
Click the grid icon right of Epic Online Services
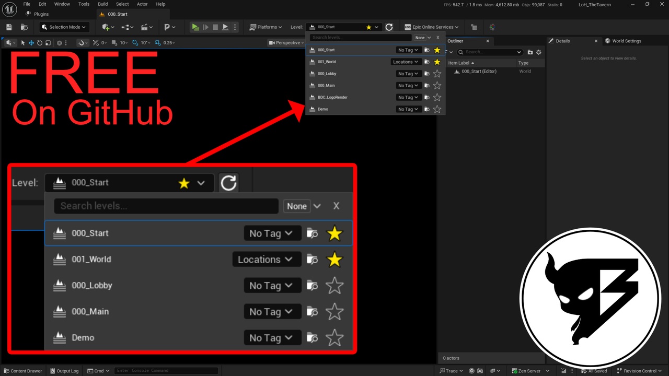coord(474,27)
